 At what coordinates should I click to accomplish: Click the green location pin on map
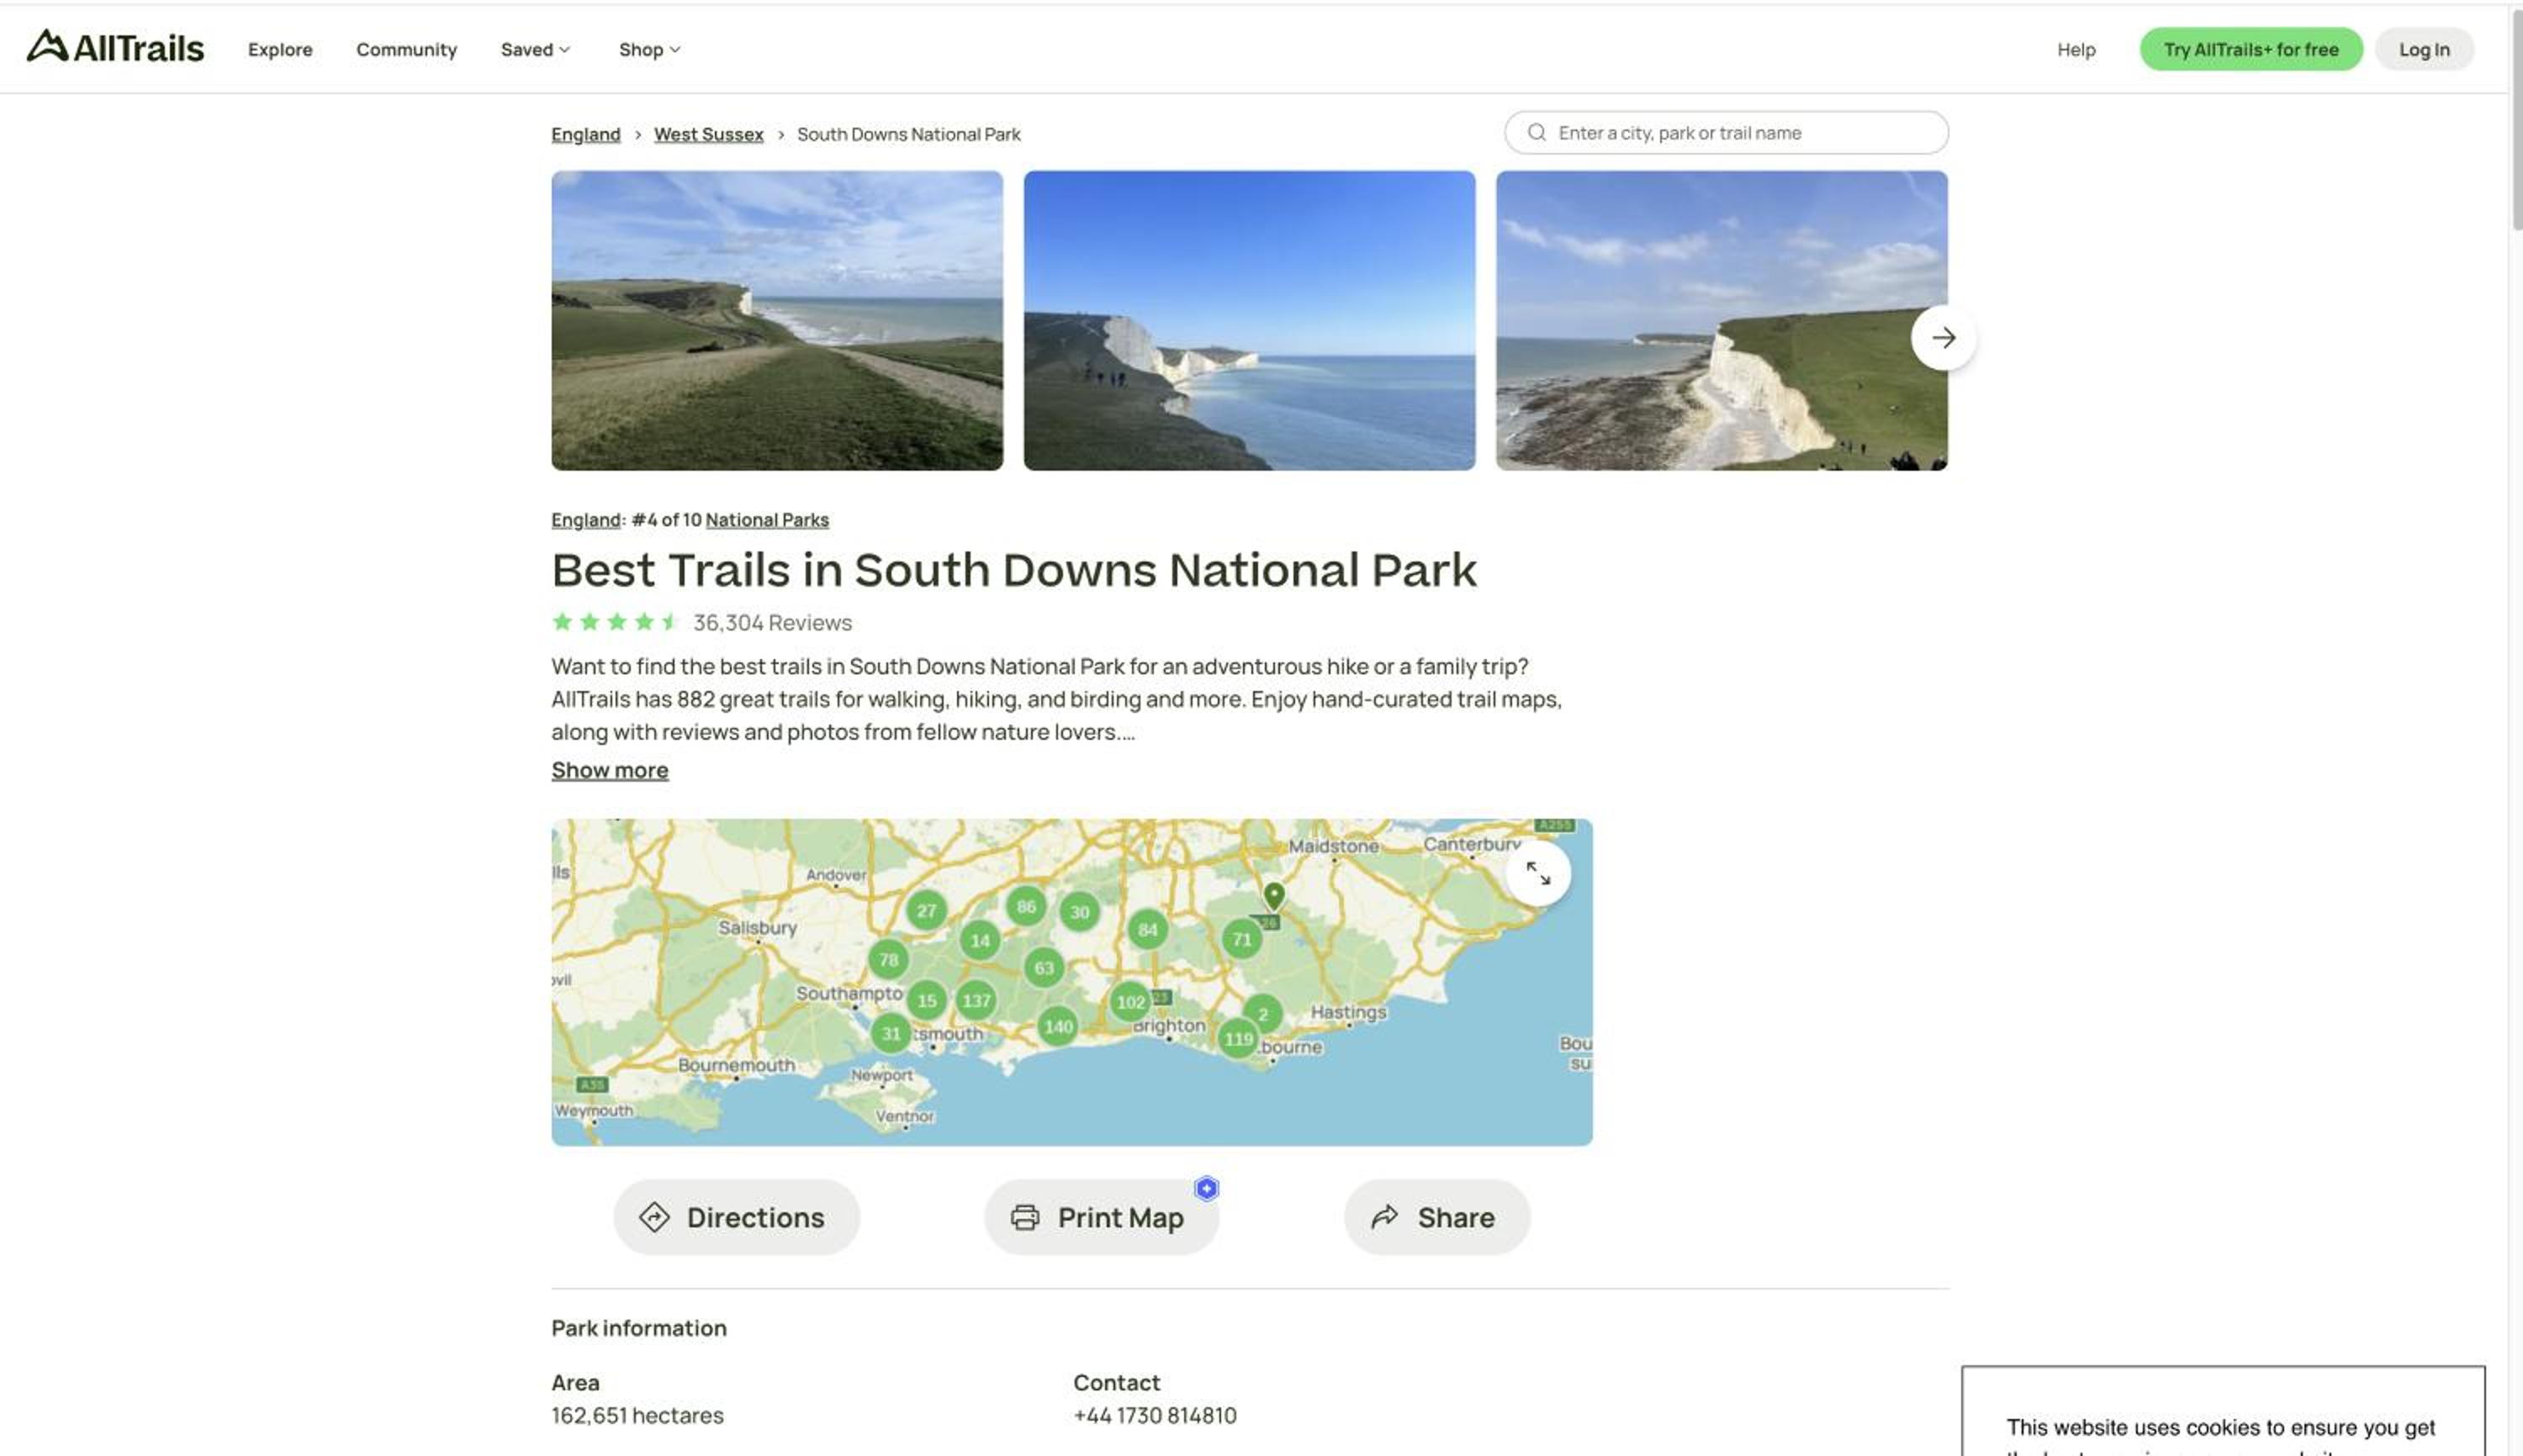[x=1273, y=894]
